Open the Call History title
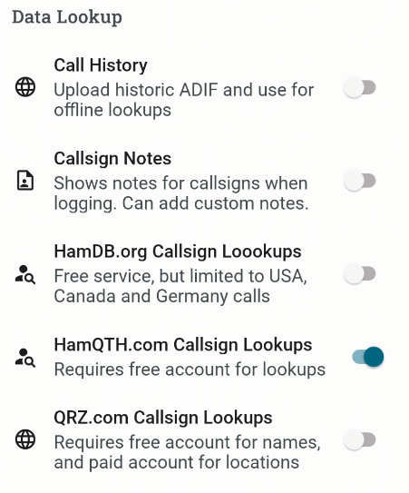Screen dimensions: 409x493 (101, 65)
